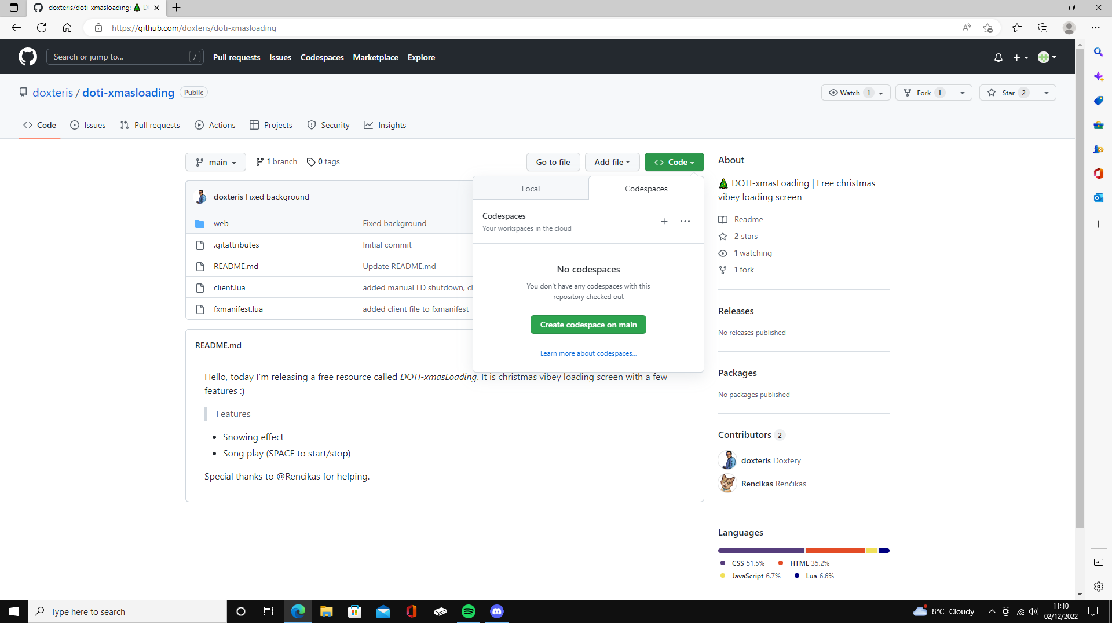The height and width of the screenshot is (623, 1112).
Task: Expand the Fork options arrow
Action: (963, 93)
